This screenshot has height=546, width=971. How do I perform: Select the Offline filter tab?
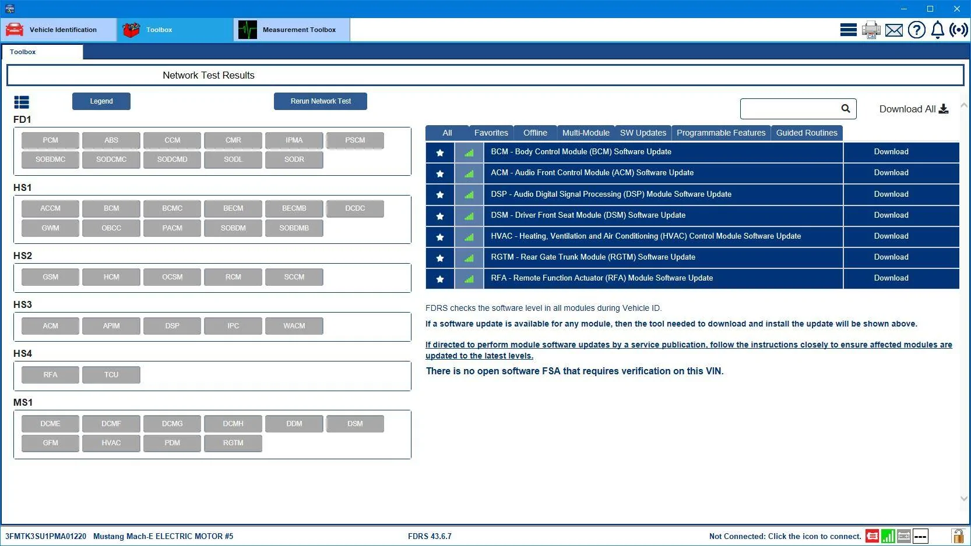point(535,133)
